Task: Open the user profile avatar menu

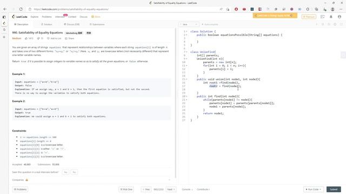Action: 340,17
